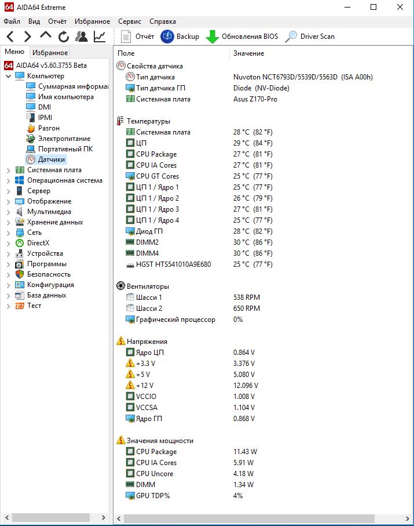This screenshot has height=526, width=414.
Task: Open the Избранное menu in menu bar
Action: coord(93,21)
